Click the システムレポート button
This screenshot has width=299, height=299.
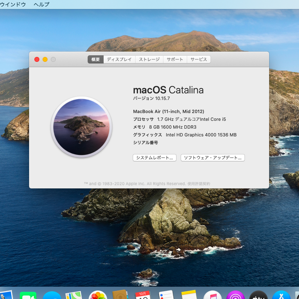coord(155,158)
